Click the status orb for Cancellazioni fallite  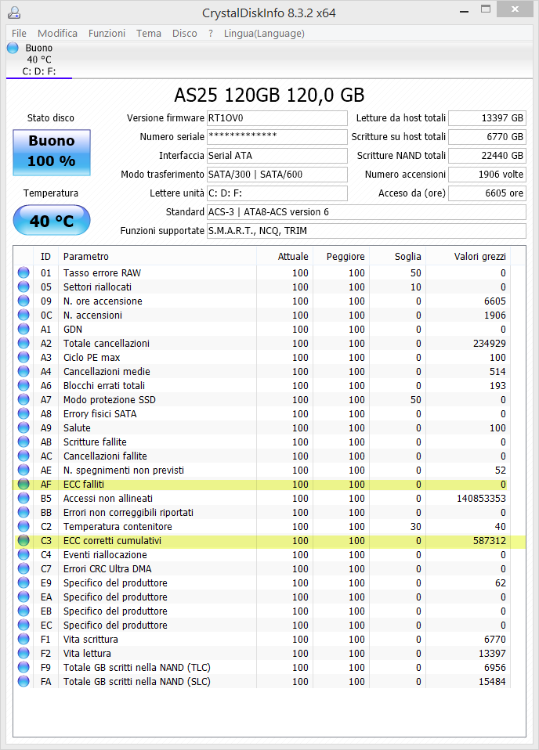point(24,456)
